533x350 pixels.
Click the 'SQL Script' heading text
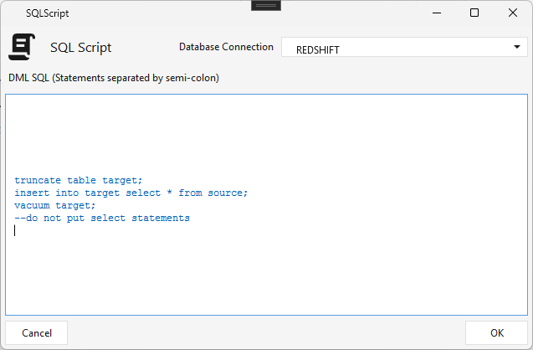pyautogui.click(x=81, y=47)
